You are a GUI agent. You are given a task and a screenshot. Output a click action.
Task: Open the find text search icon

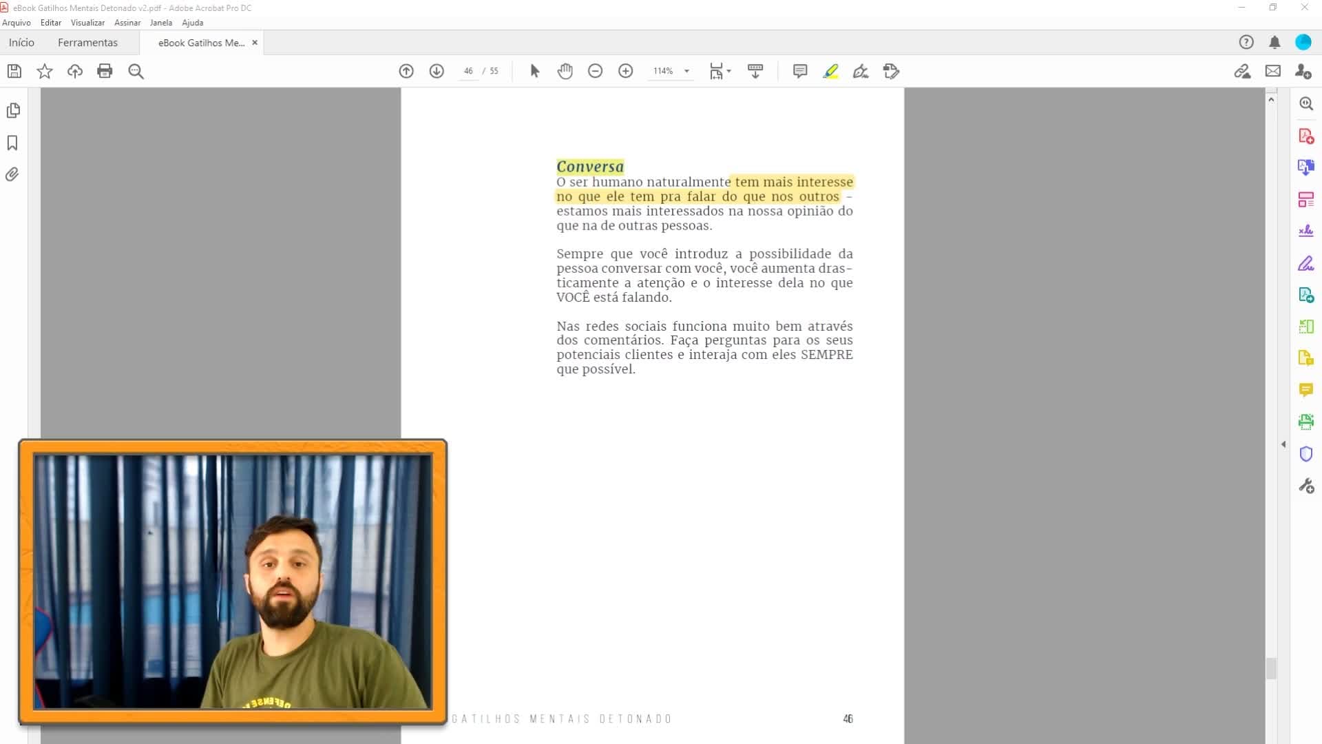(136, 71)
